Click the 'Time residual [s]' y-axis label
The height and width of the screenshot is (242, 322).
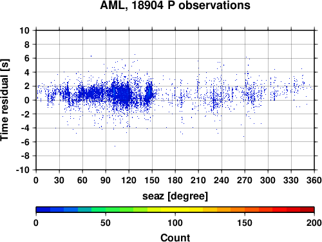point(5,100)
